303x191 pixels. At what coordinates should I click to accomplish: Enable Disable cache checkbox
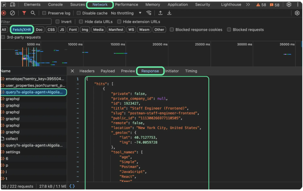click(79, 13)
